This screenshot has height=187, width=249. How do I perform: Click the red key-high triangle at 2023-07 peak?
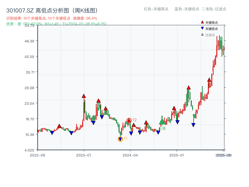(x=84, y=96)
